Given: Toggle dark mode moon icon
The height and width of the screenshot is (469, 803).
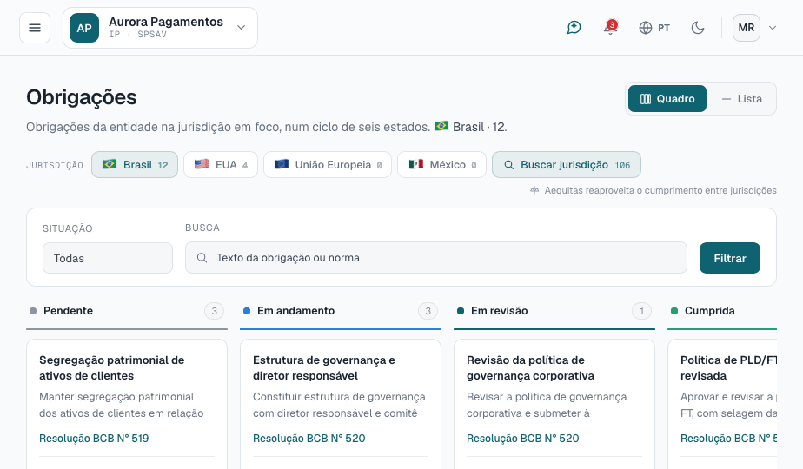Looking at the screenshot, I should coord(698,28).
